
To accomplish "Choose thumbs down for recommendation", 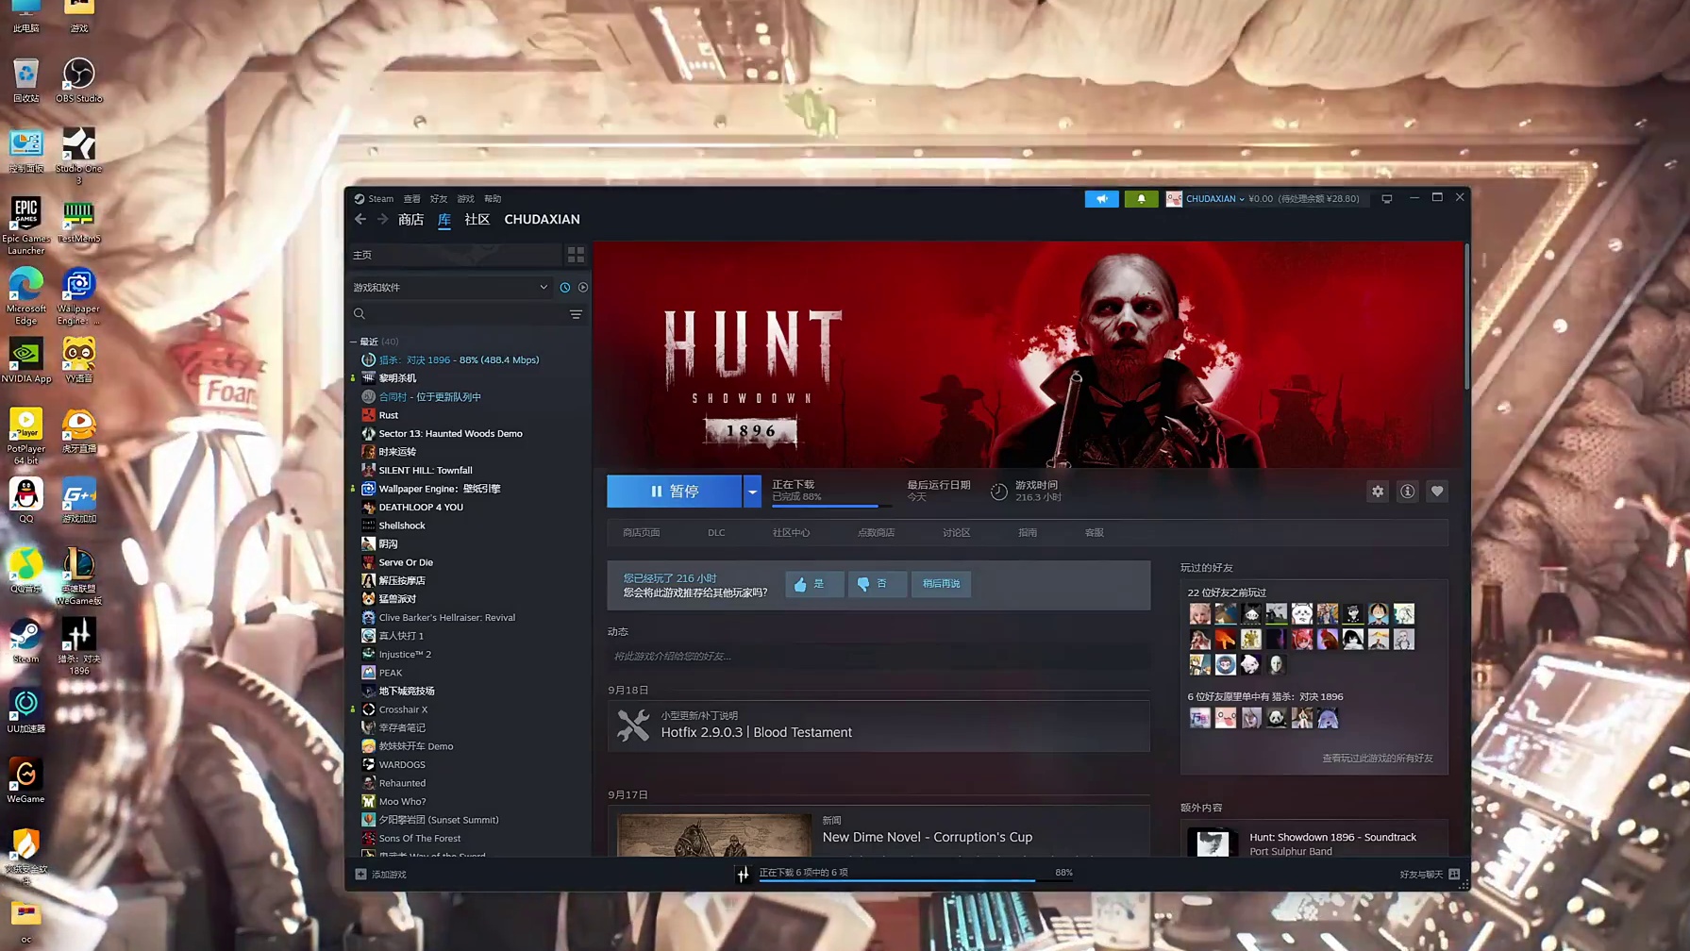I will 877,584.
